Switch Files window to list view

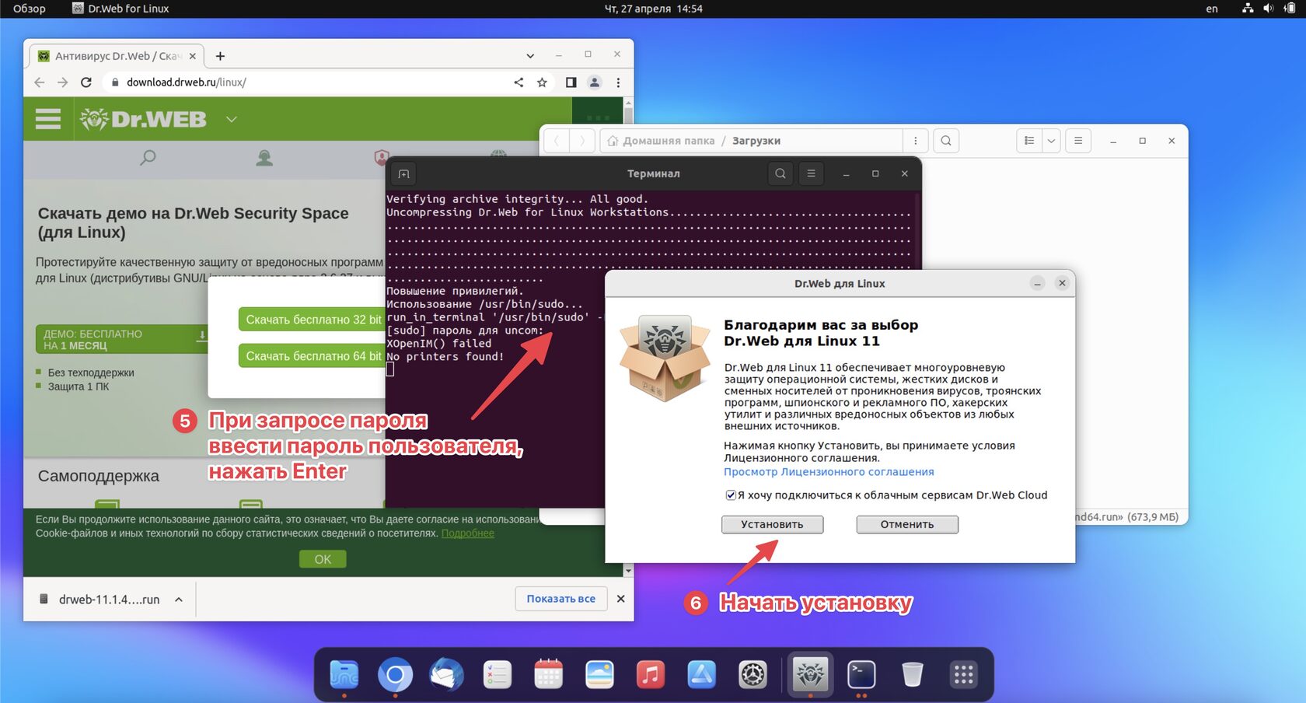(1029, 141)
